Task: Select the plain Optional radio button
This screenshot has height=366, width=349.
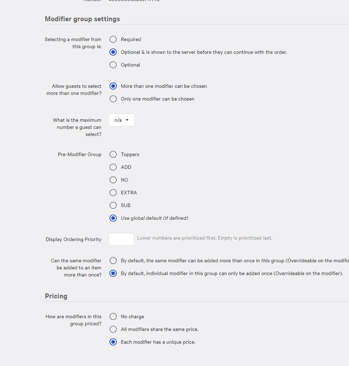Action: [114, 65]
